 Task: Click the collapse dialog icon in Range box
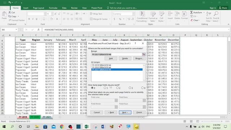[x=144, y=55]
